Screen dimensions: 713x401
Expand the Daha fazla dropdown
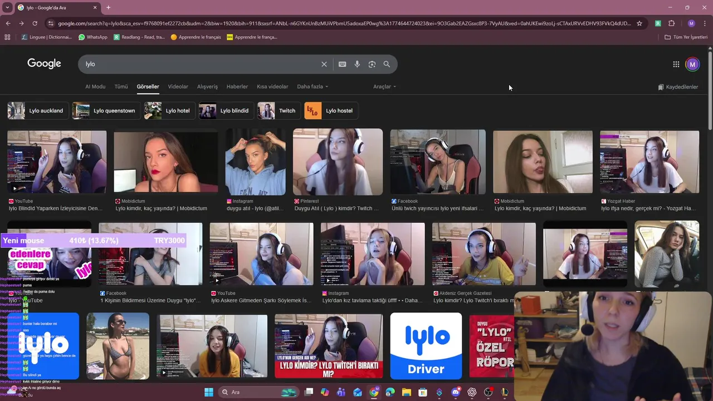(x=312, y=87)
